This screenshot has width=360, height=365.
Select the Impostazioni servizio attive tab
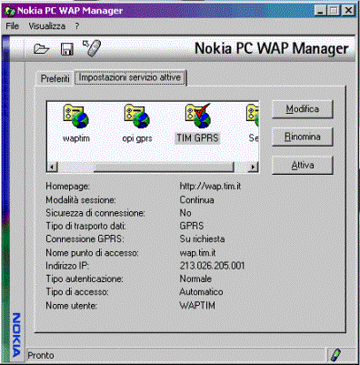click(x=130, y=77)
